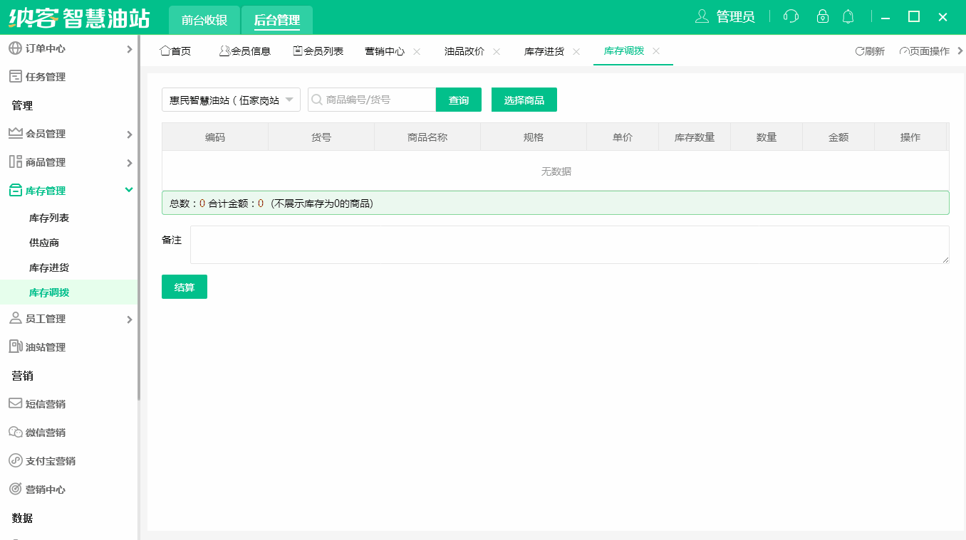The height and width of the screenshot is (540, 966).
Task: Open 短信营销 marketing section
Action: click(46, 403)
